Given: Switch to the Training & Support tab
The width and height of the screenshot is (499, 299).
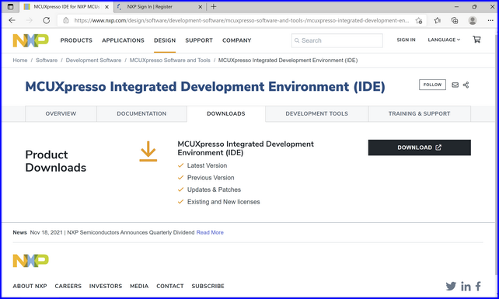Looking at the screenshot, I should point(420,113).
